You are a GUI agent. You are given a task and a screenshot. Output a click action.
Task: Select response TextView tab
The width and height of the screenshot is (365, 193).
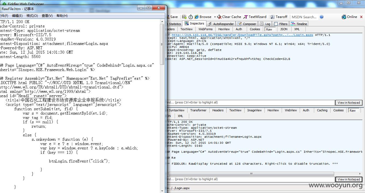(x=235, y=110)
